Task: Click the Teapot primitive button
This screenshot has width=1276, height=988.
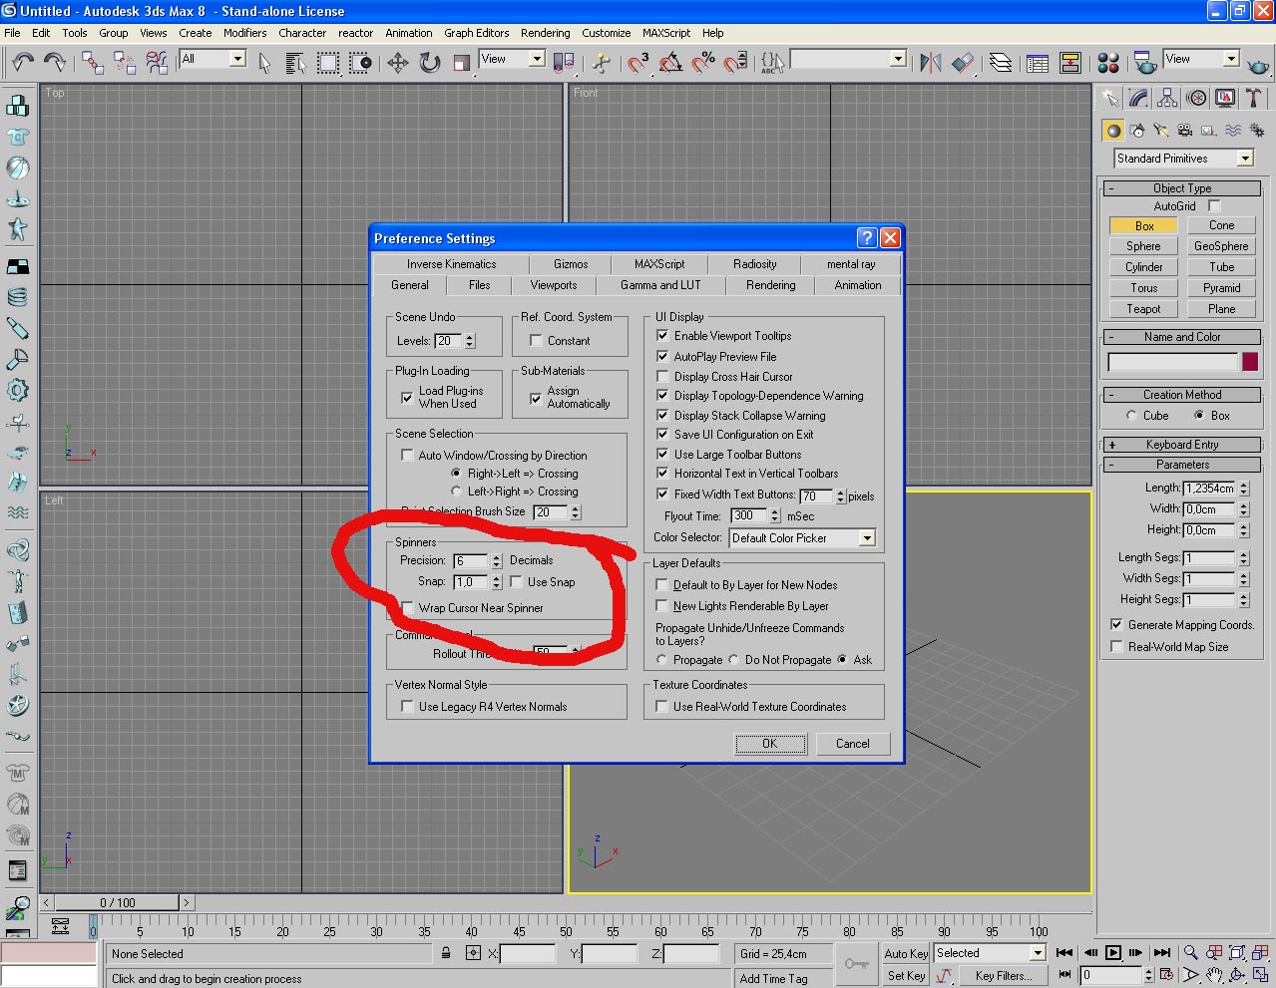Action: click(x=1143, y=309)
